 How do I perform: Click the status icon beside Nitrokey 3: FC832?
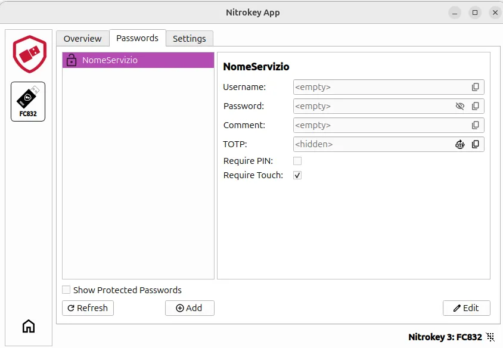click(x=490, y=337)
